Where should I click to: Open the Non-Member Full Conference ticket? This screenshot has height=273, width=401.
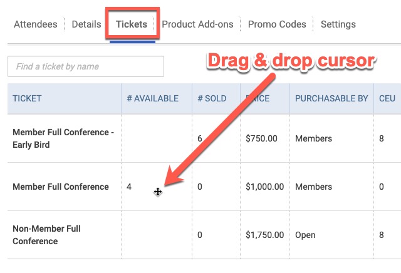46,235
